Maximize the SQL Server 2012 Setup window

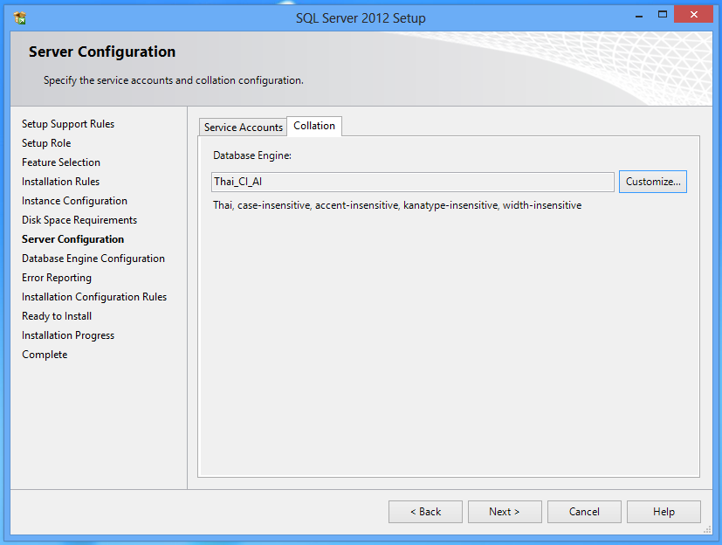(662, 15)
